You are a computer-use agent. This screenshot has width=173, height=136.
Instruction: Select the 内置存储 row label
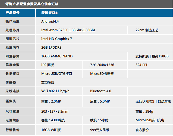[x=12, y=56]
